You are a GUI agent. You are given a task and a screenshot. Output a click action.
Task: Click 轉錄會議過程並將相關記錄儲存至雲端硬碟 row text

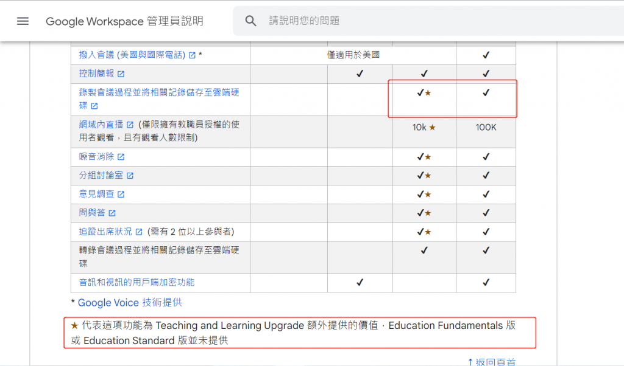[x=159, y=257]
